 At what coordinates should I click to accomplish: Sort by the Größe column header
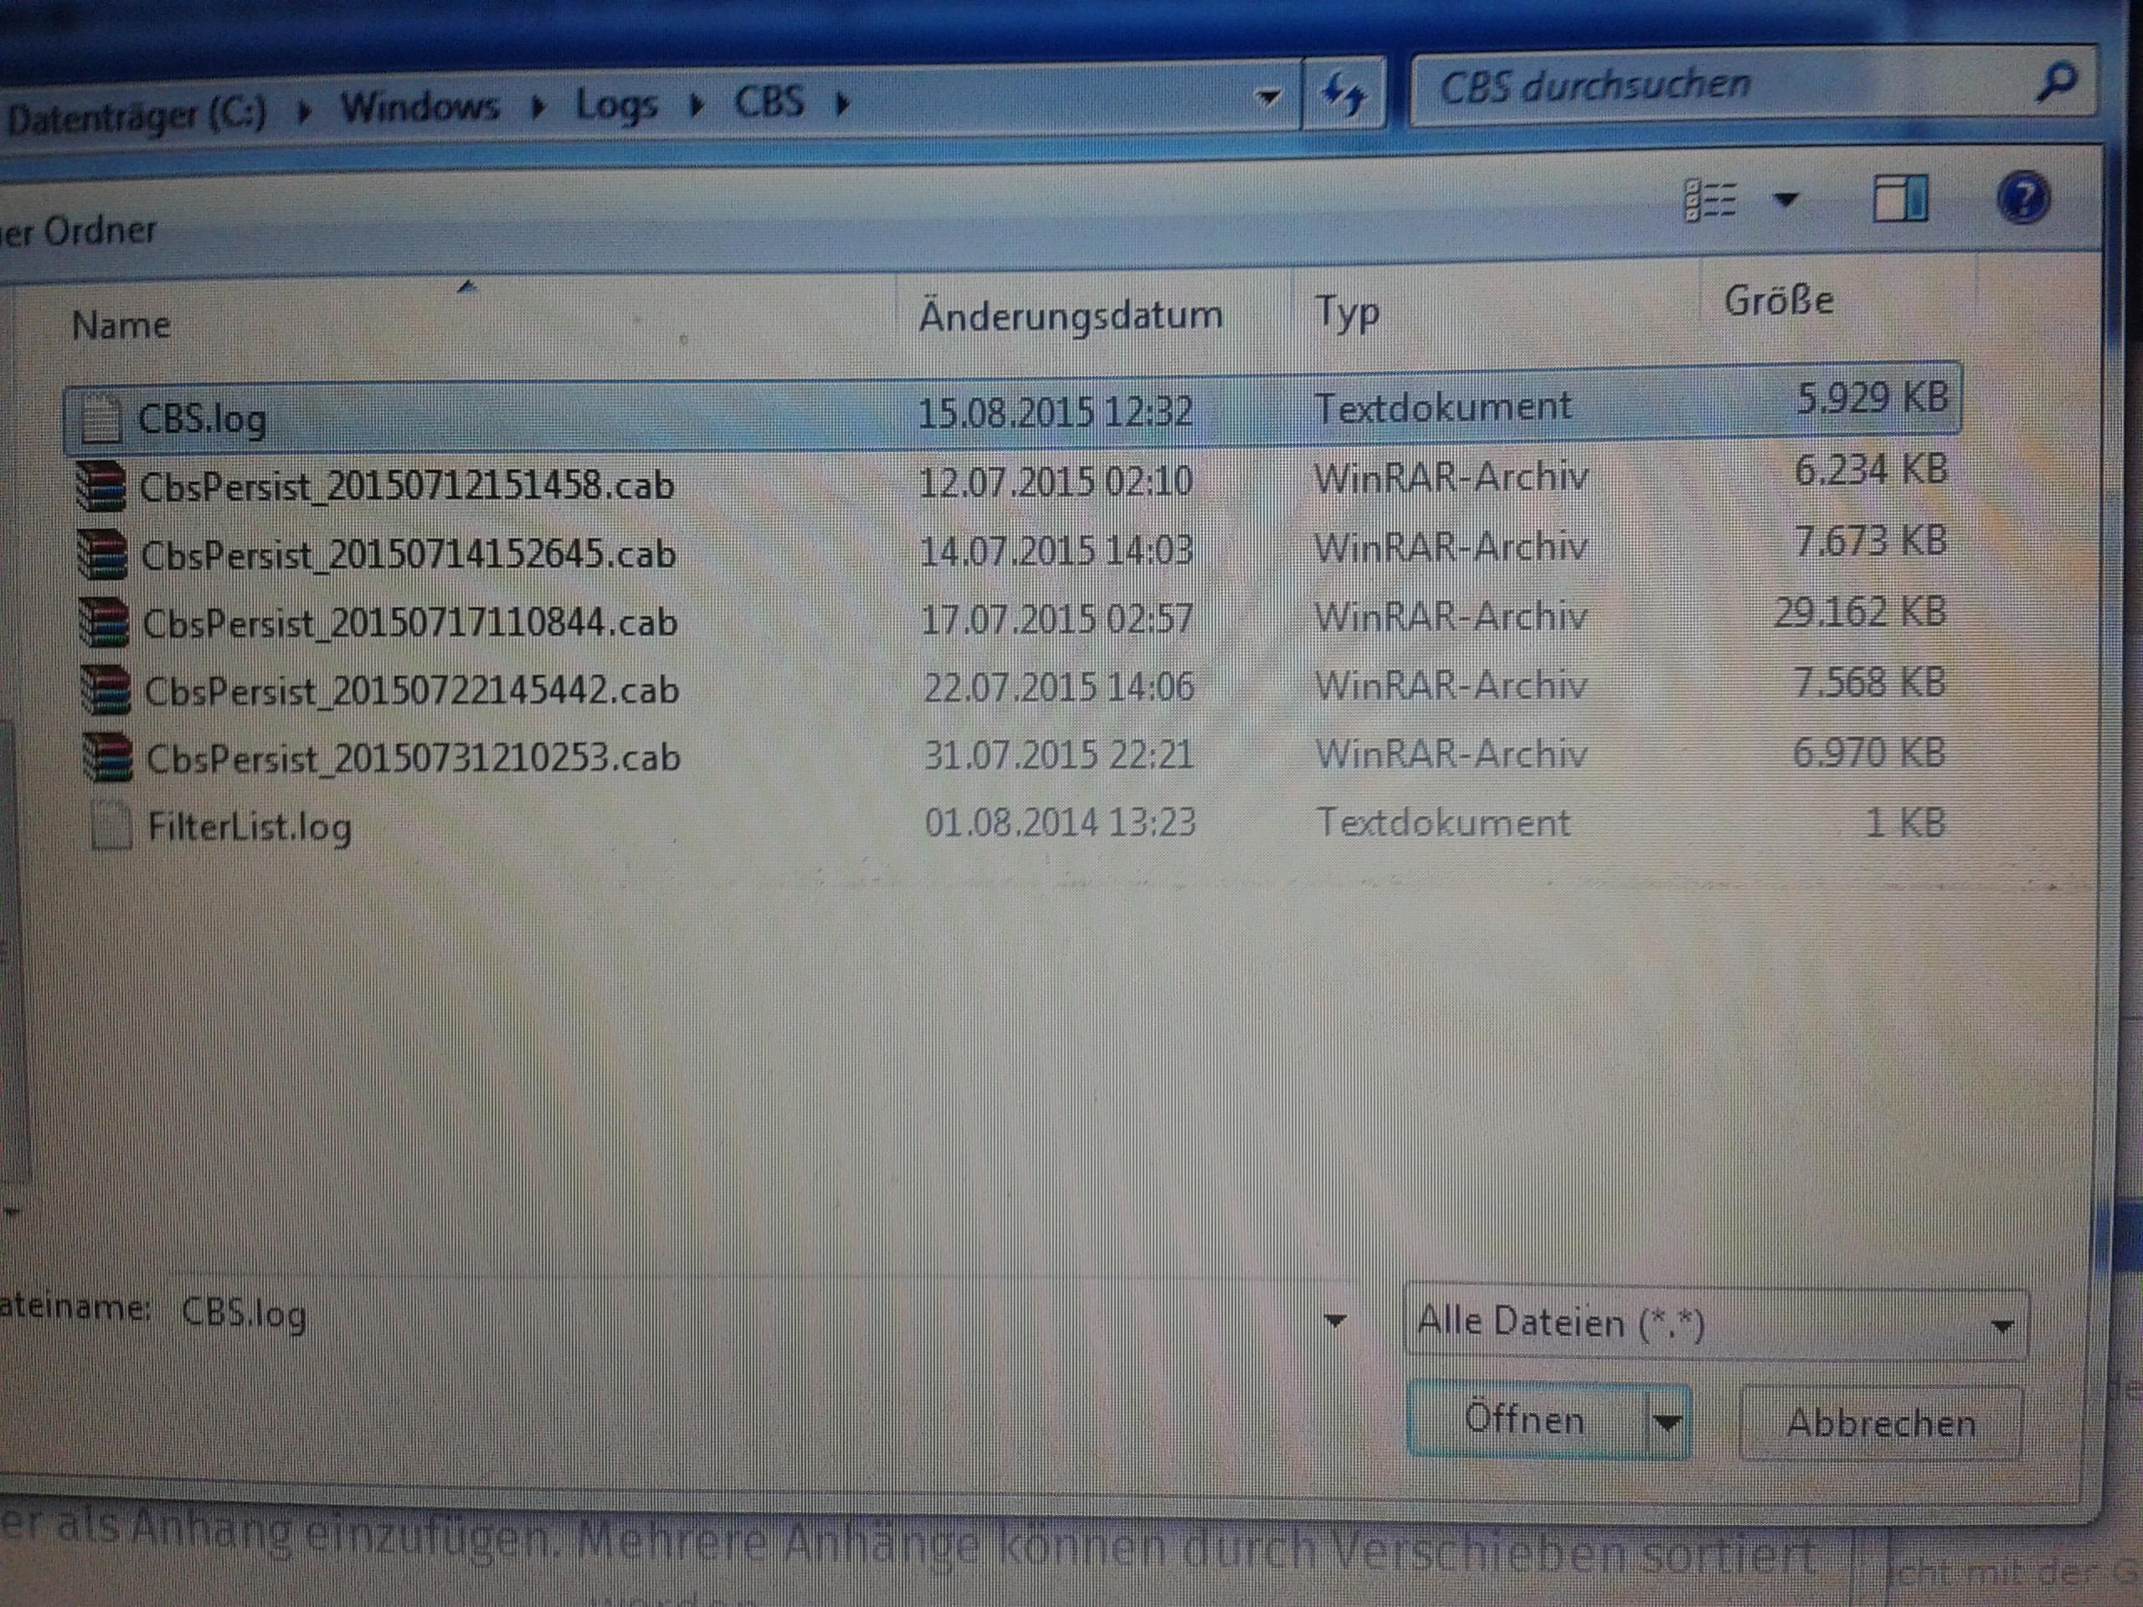point(1778,301)
